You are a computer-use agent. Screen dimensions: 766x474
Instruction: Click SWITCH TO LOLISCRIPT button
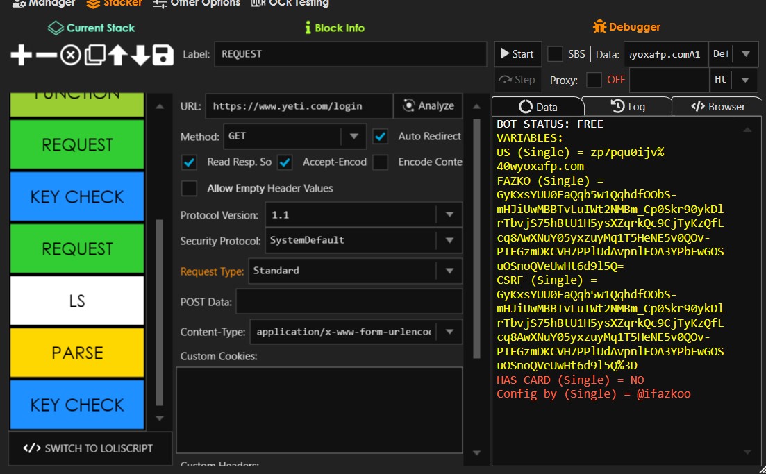point(88,448)
